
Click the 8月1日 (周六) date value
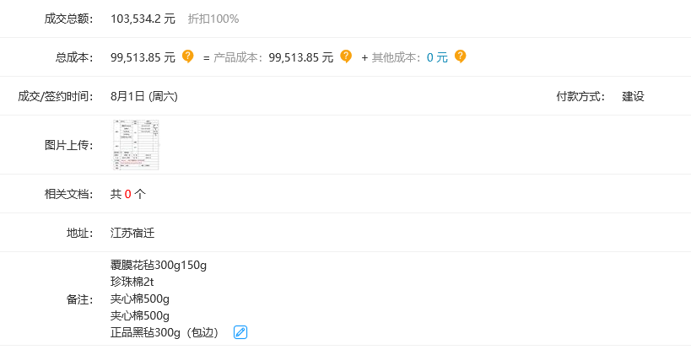(144, 96)
